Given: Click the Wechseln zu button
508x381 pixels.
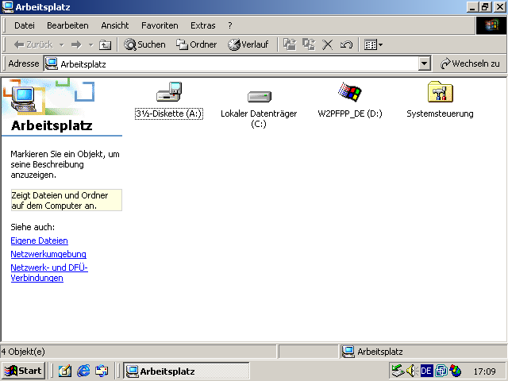Looking at the screenshot, I should point(470,63).
